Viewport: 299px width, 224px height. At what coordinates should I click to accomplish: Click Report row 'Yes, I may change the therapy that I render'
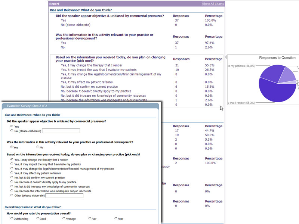pos(92,65)
